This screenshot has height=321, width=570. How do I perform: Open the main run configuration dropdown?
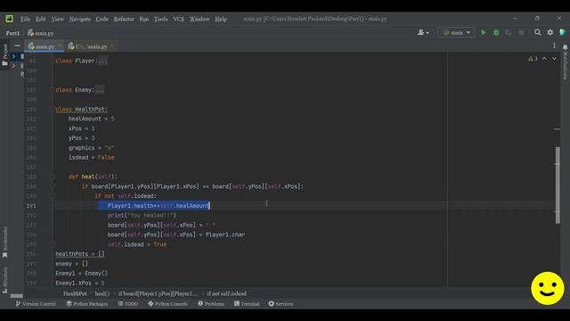click(x=456, y=32)
